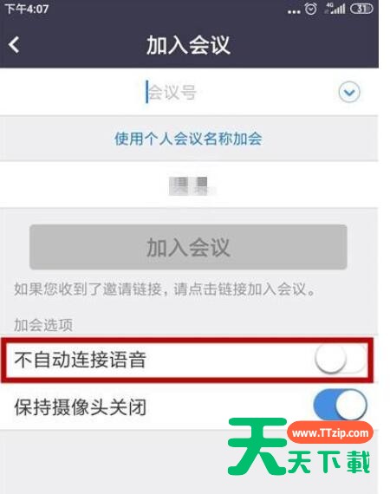
Task: Focus the 会议号 input field
Action: (189, 92)
